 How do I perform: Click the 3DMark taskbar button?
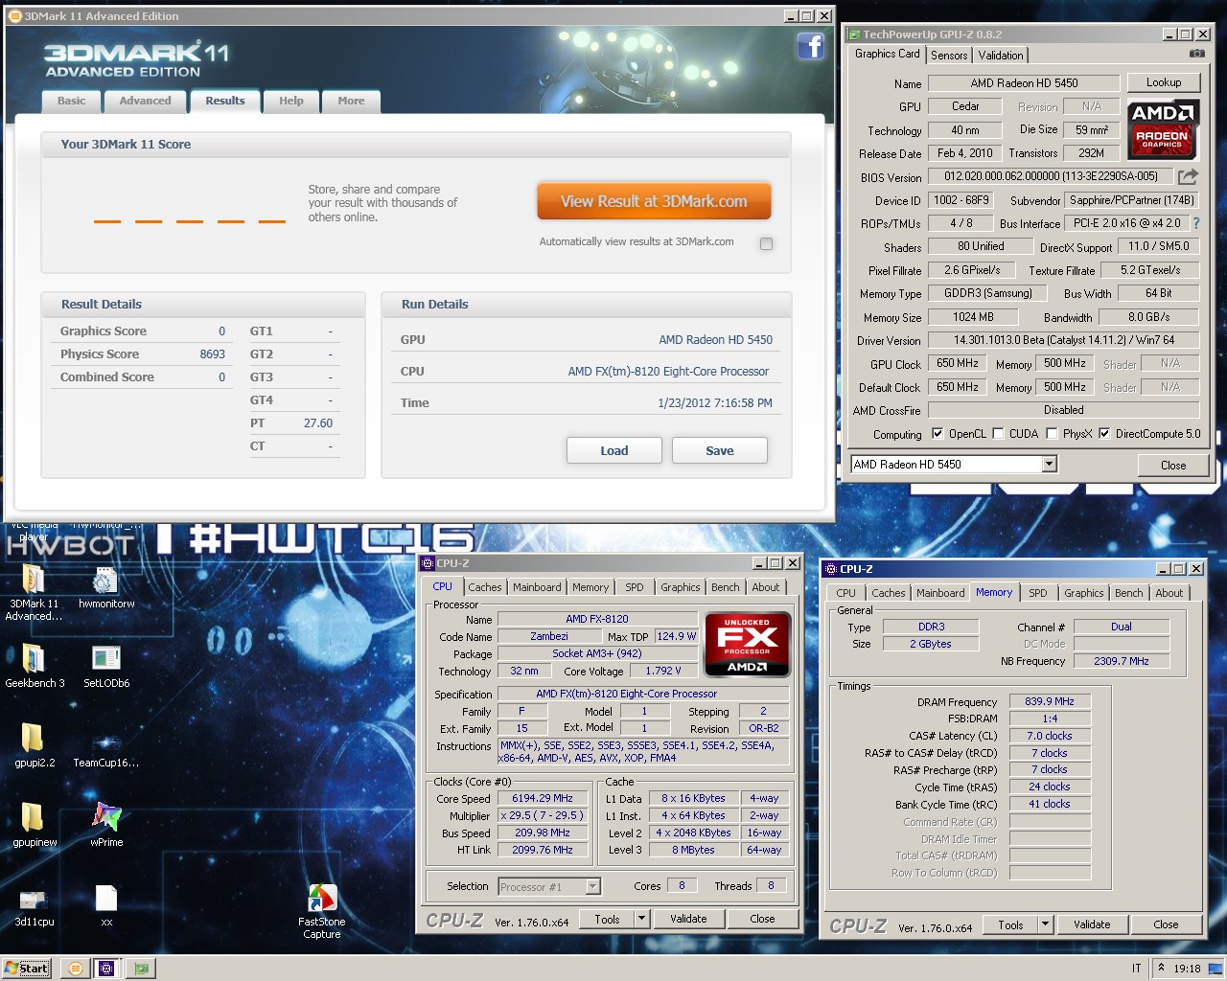[x=75, y=968]
